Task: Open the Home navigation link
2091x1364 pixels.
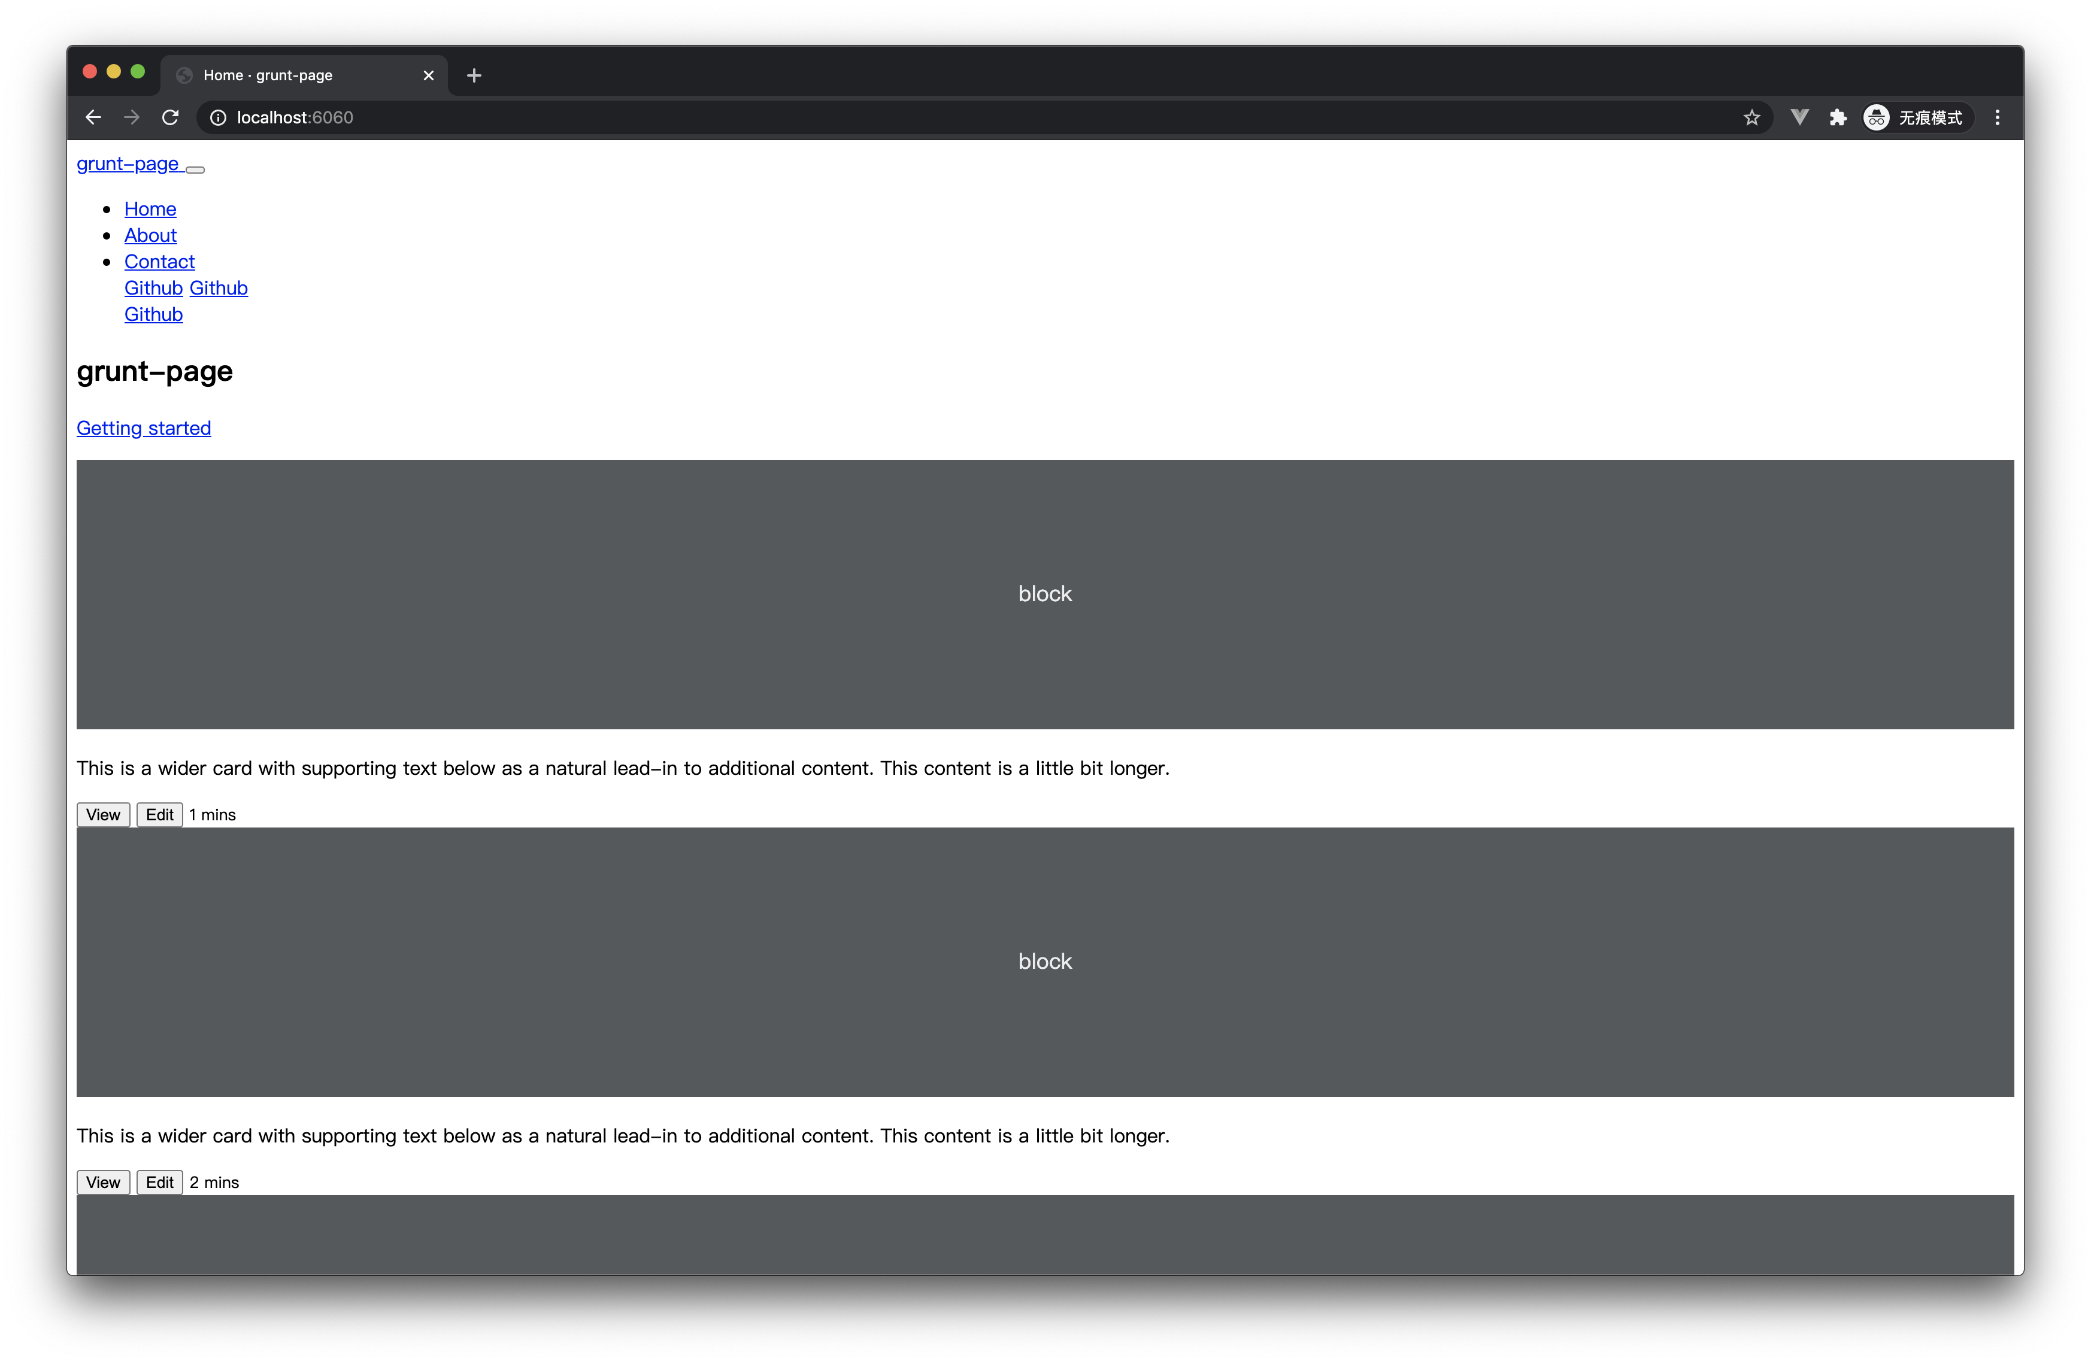Action: pos(148,209)
